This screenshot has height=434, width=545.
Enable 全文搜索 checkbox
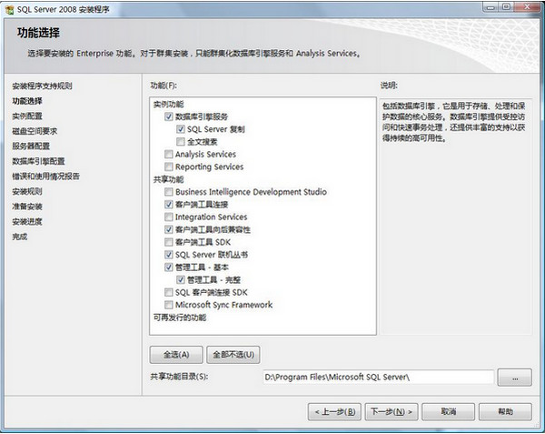[x=181, y=142]
